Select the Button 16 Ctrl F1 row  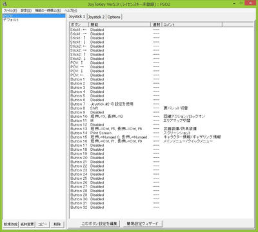[161, 141]
